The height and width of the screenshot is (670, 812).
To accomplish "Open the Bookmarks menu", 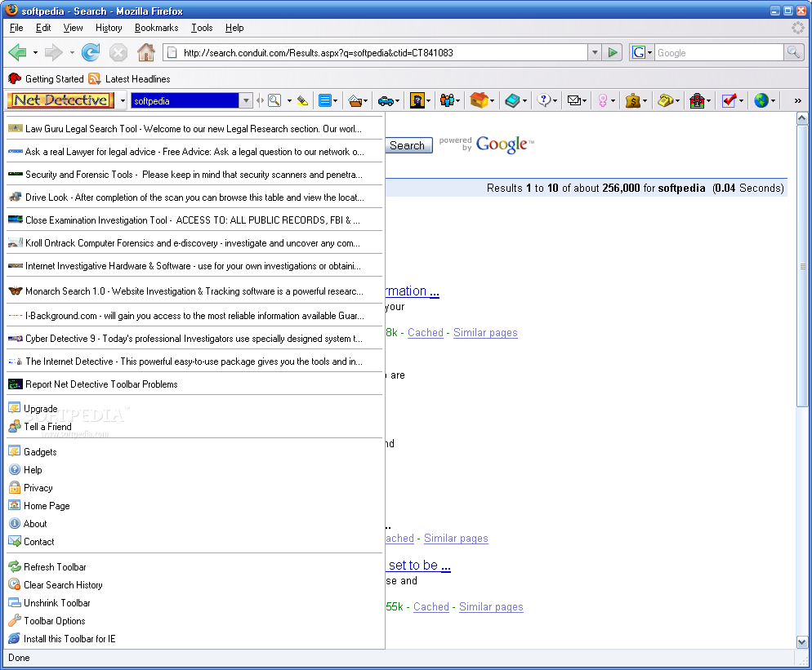I will tap(156, 28).
